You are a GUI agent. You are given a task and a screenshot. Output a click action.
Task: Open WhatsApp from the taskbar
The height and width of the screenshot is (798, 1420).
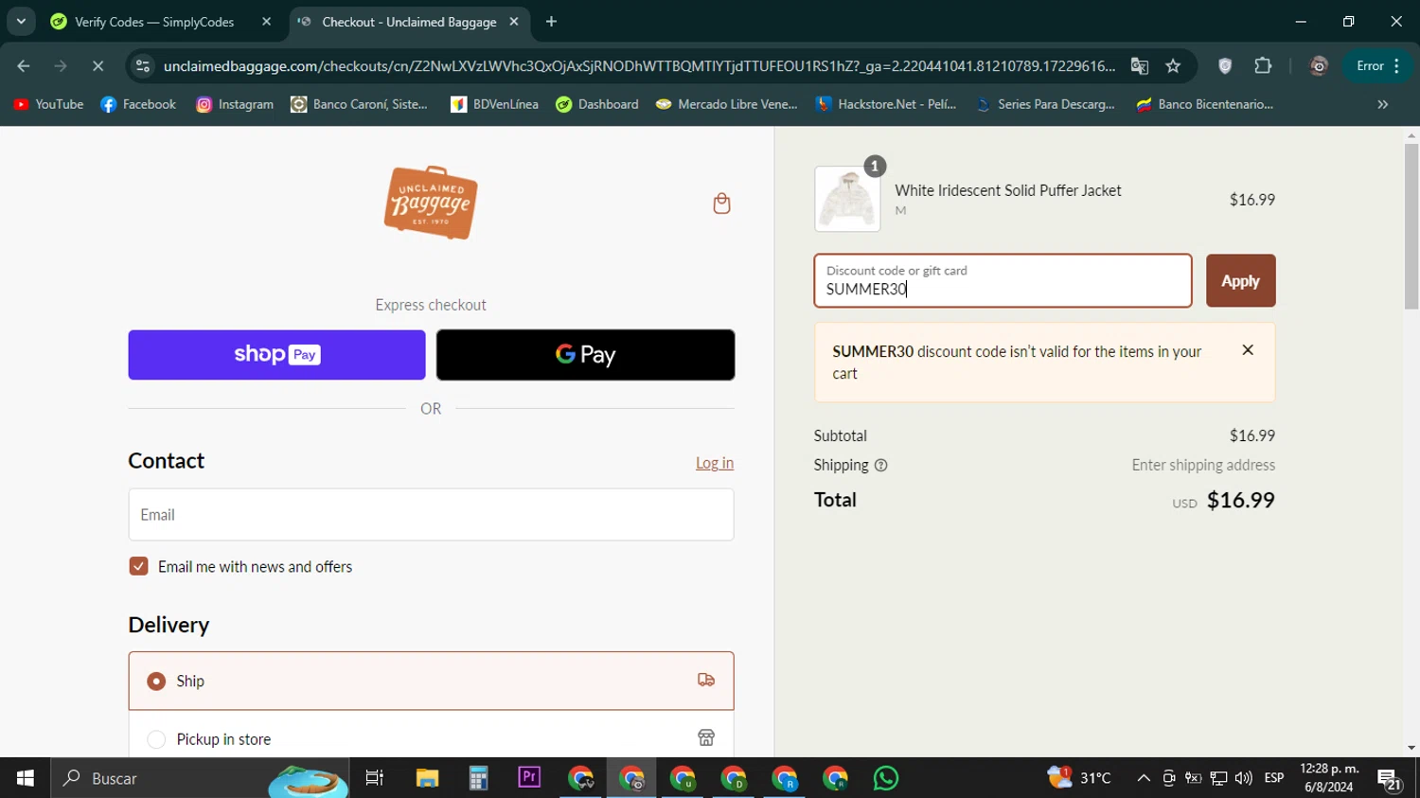pyautogui.click(x=886, y=778)
